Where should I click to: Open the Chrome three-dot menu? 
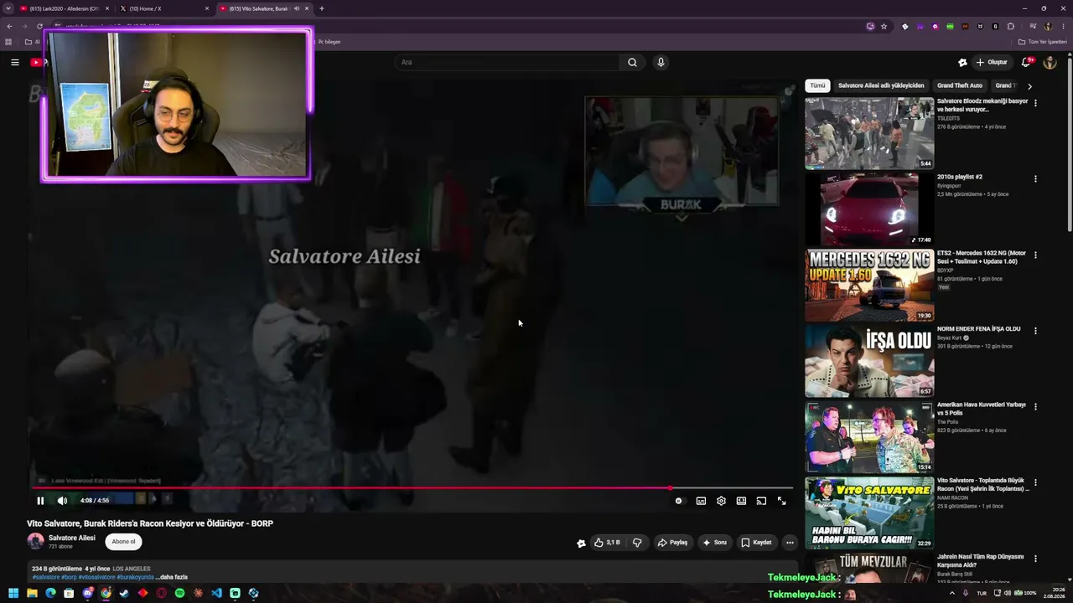[x=1063, y=27]
